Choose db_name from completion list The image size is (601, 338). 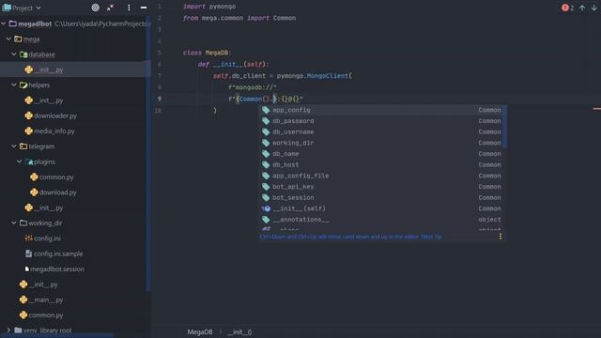point(381,154)
